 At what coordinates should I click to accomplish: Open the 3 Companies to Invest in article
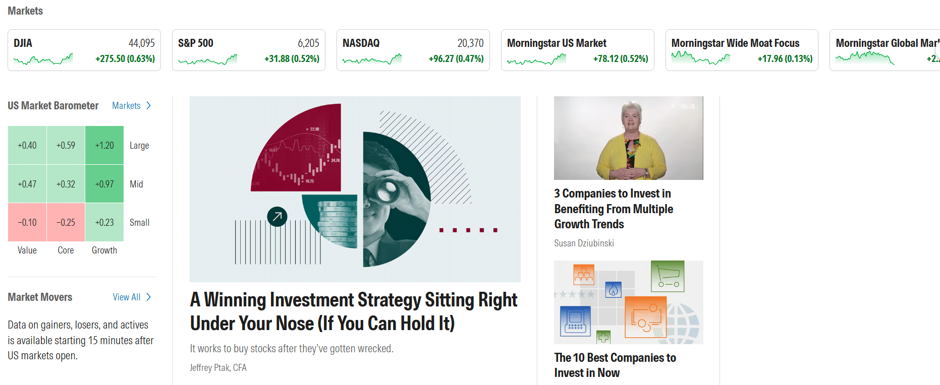pyautogui.click(x=614, y=209)
